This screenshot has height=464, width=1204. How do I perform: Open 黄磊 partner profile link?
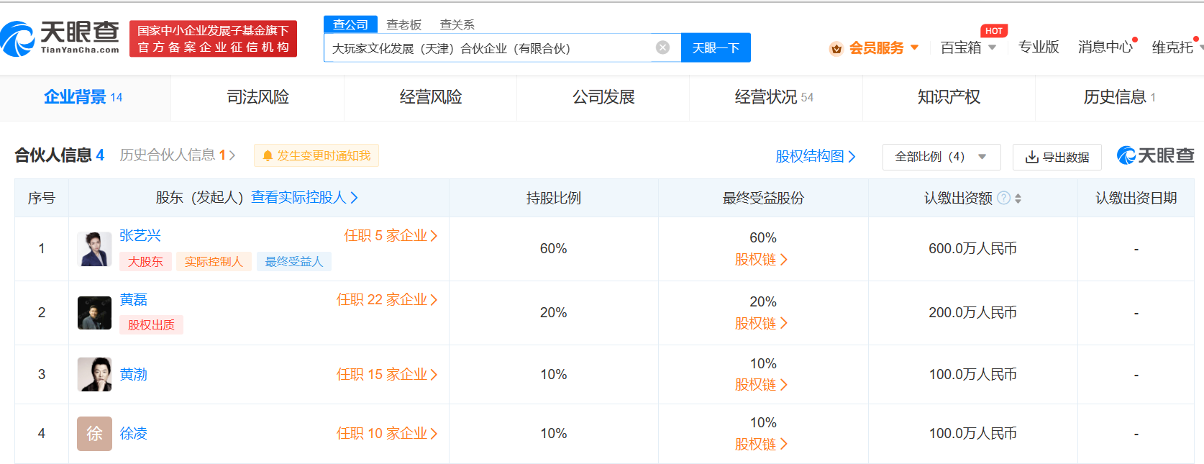[133, 299]
